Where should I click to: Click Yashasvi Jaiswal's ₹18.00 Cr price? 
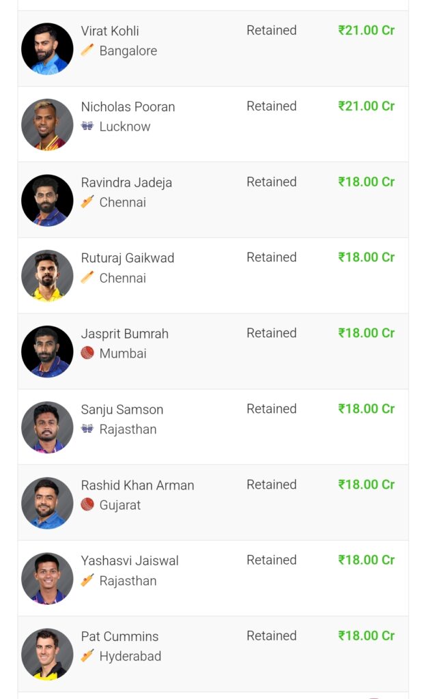point(367,560)
